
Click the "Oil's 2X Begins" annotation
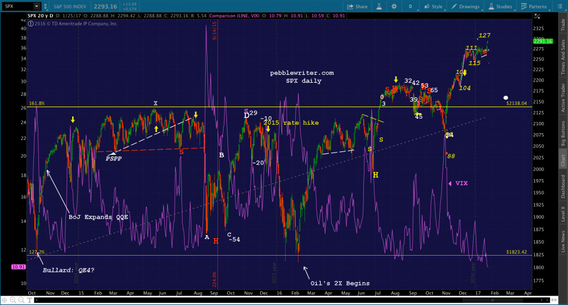click(340, 283)
